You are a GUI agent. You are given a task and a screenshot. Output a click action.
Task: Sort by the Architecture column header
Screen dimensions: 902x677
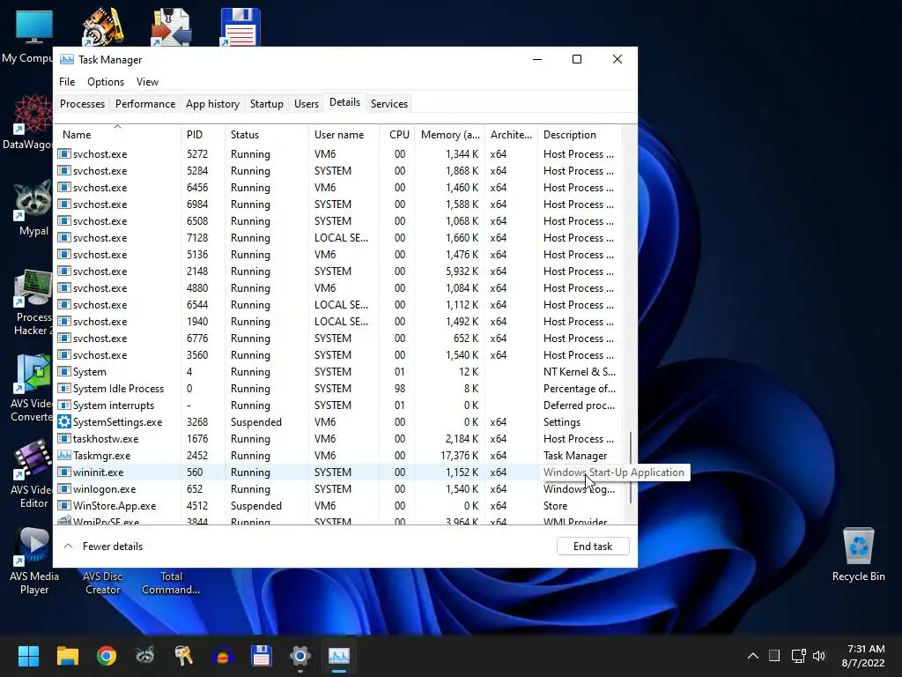511,134
